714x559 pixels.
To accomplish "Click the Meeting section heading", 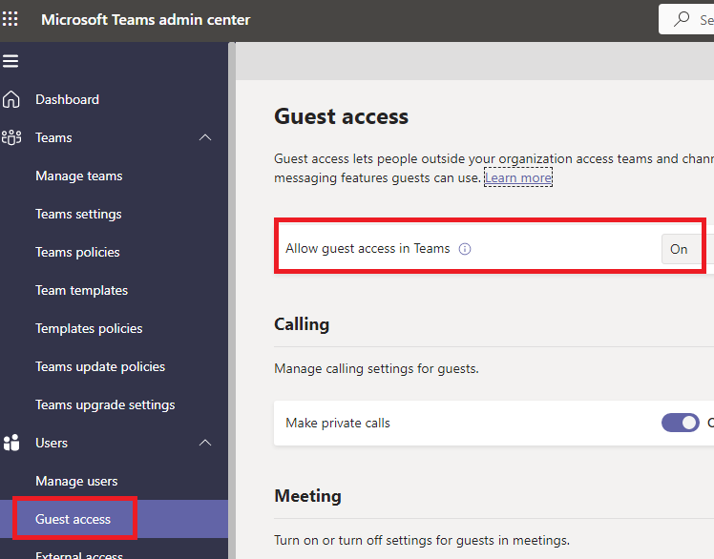I will point(307,496).
